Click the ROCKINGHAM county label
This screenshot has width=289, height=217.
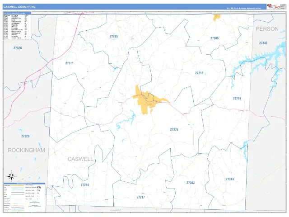26,150
